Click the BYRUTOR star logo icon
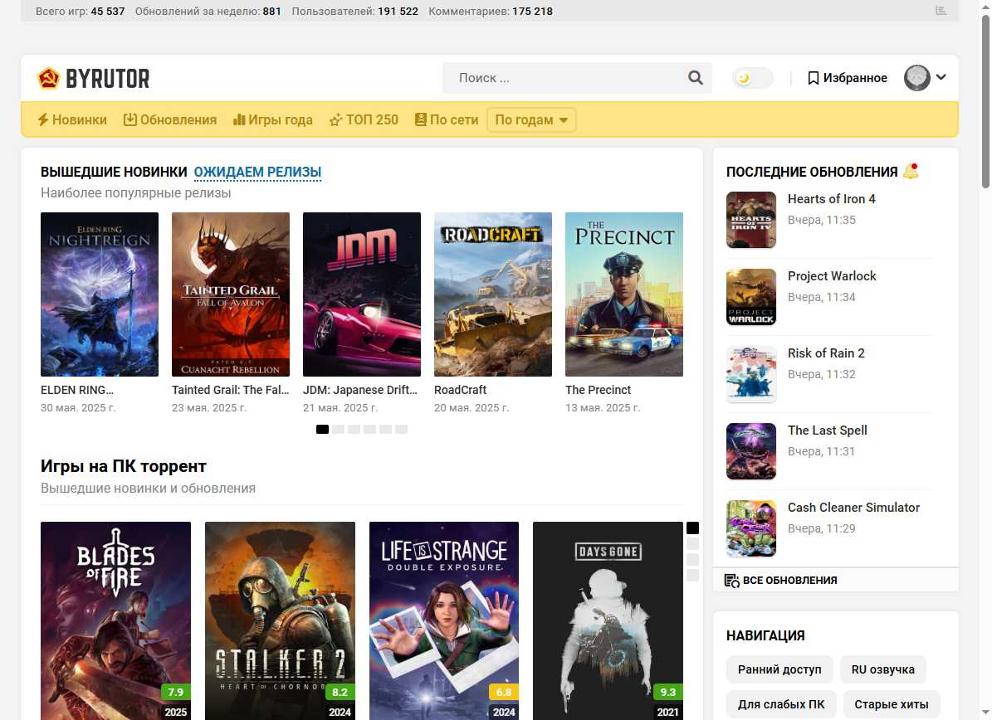This screenshot has width=992, height=720. pos(49,78)
